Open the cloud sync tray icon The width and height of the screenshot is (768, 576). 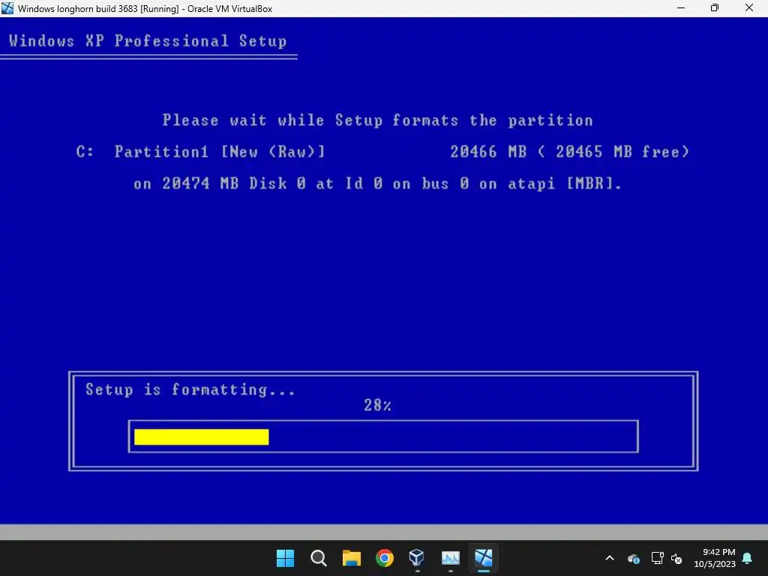click(633, 558)
